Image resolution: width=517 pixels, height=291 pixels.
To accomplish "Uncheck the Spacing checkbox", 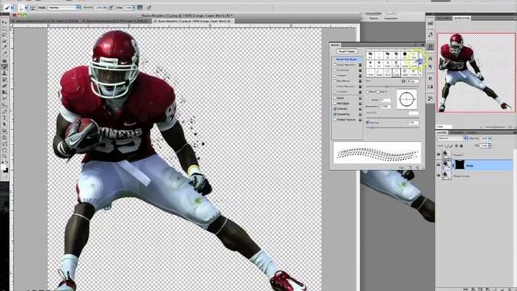I will (368, 122).
